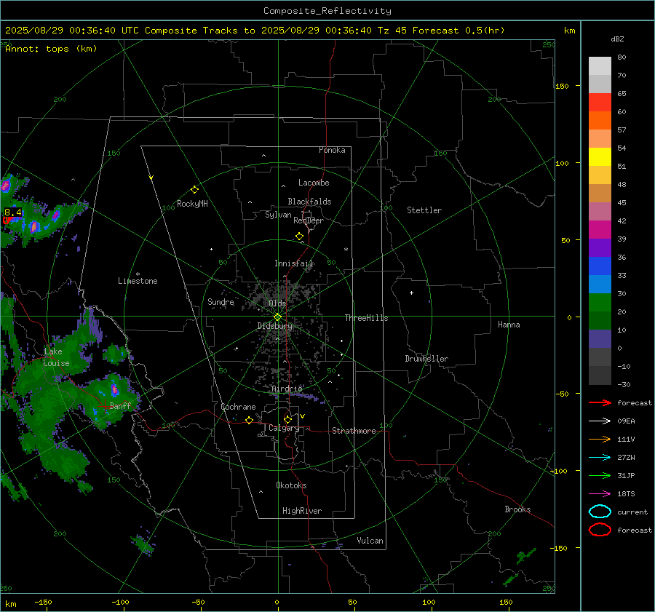Click the red forecast ellipse legend icon
The image size is (655, 612).
point(600,530)
